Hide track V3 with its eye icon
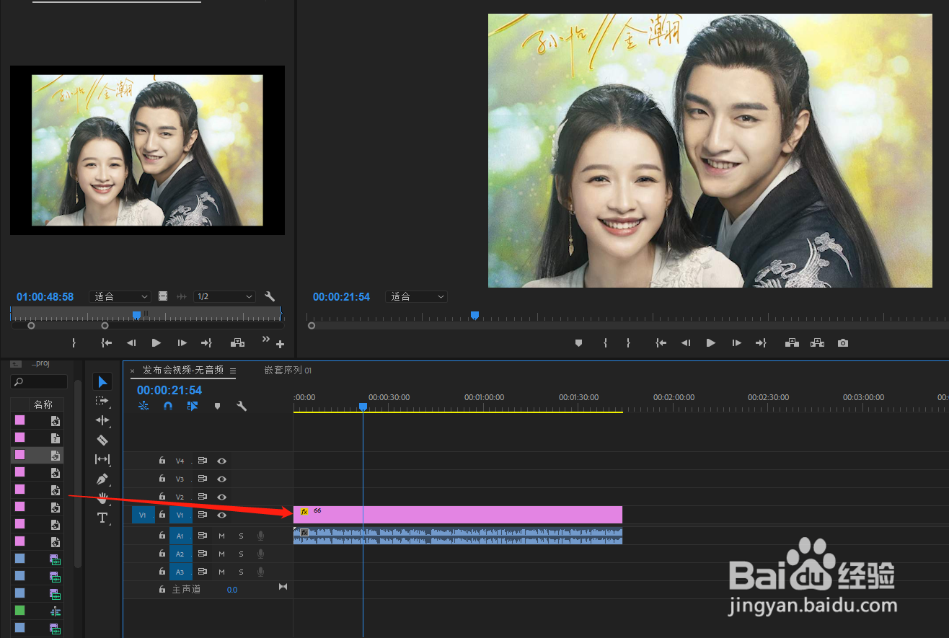 click(x=222, y=479)
